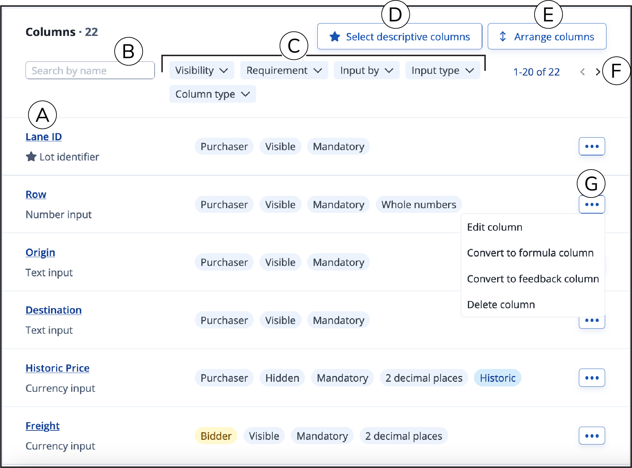Click Mandatory tag on Destination row
This screenshot has height=468, width=632.
coord(339,320)
